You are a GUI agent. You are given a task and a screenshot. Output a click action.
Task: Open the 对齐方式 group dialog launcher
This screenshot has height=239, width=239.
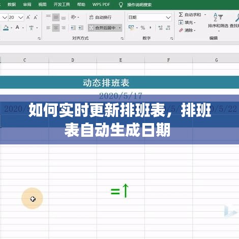point(122,39)
